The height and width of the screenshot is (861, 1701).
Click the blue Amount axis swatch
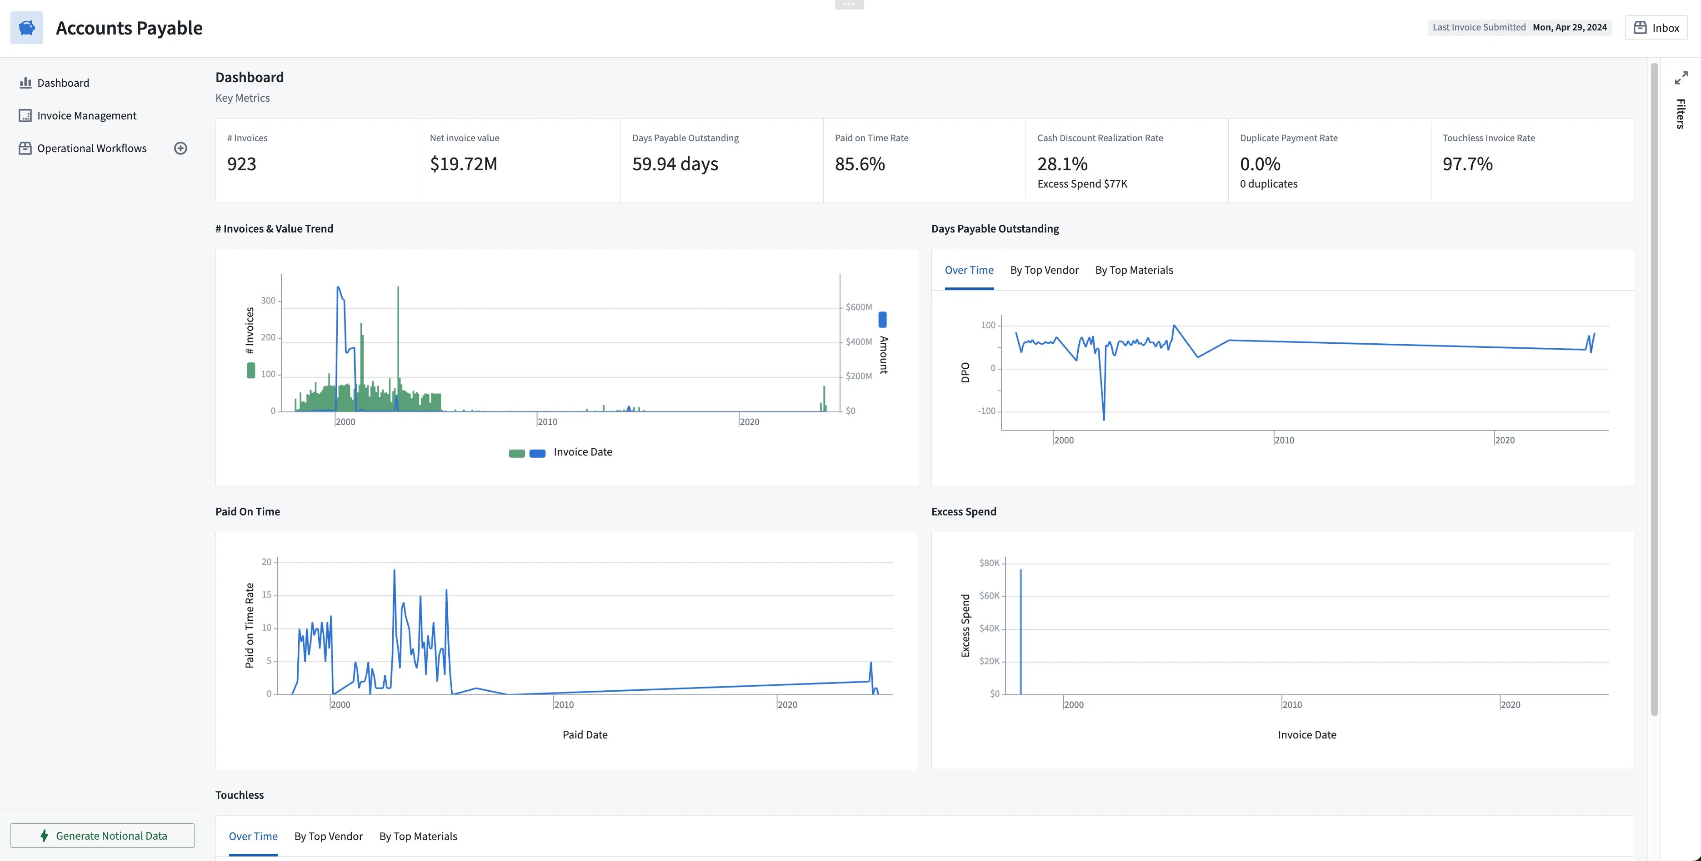(882, 319)
